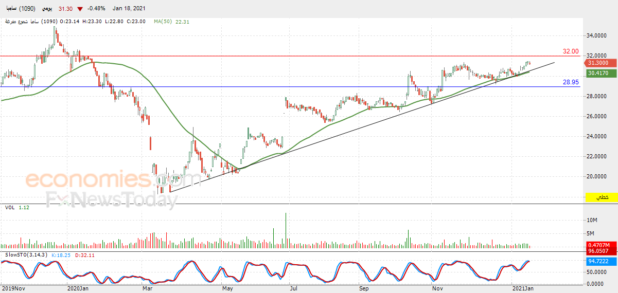Click the blue 94.7222 stochastic value tag
The height and width of the screenshot is (293, 618).
click(601, 262)
